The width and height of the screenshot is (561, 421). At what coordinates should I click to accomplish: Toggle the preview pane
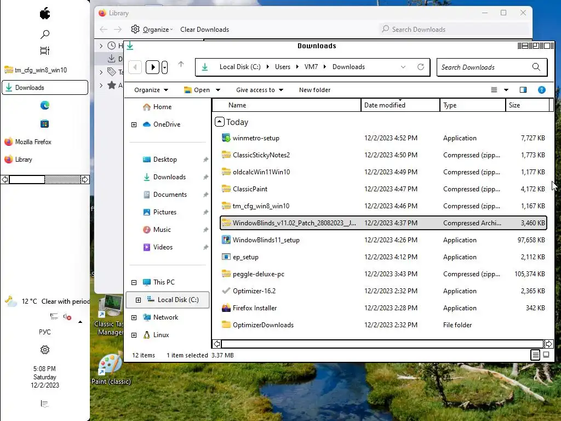click(523, 90)
